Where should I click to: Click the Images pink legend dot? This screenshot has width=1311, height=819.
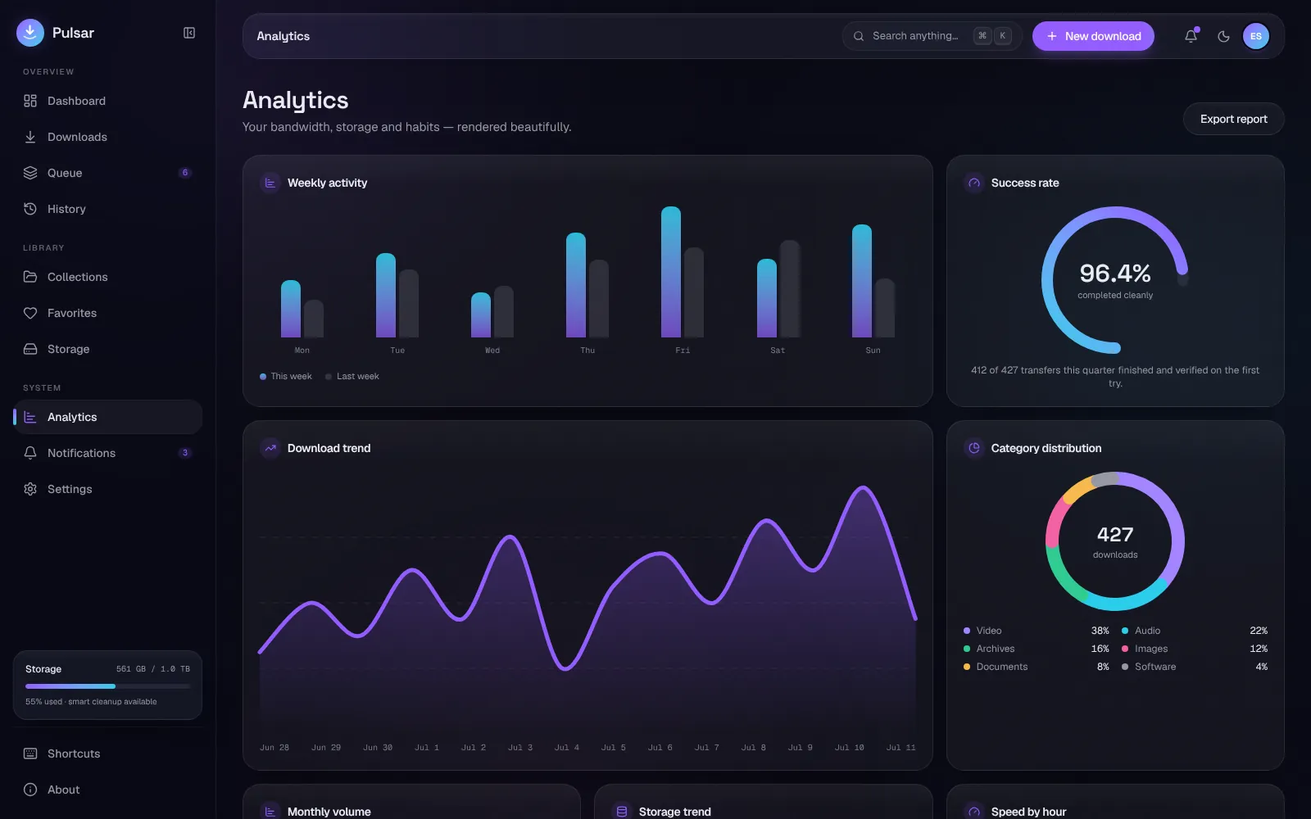pos(1125,649)
